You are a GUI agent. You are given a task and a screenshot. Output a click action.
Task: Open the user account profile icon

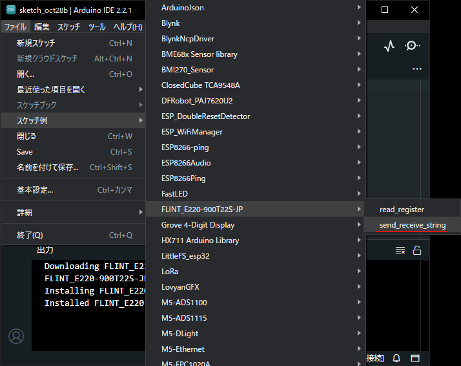(x=16, y=336)
